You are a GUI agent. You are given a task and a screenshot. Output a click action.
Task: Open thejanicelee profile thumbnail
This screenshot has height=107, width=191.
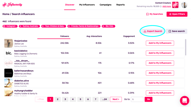coord(9,43)
